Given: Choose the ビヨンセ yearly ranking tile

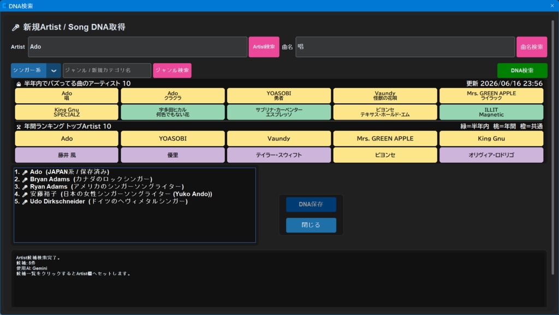Looking at the screenshot, I should [x=385, y=155].
